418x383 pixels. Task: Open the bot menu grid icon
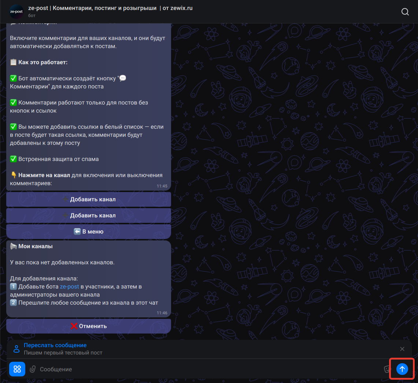click(x=17, y=369)
